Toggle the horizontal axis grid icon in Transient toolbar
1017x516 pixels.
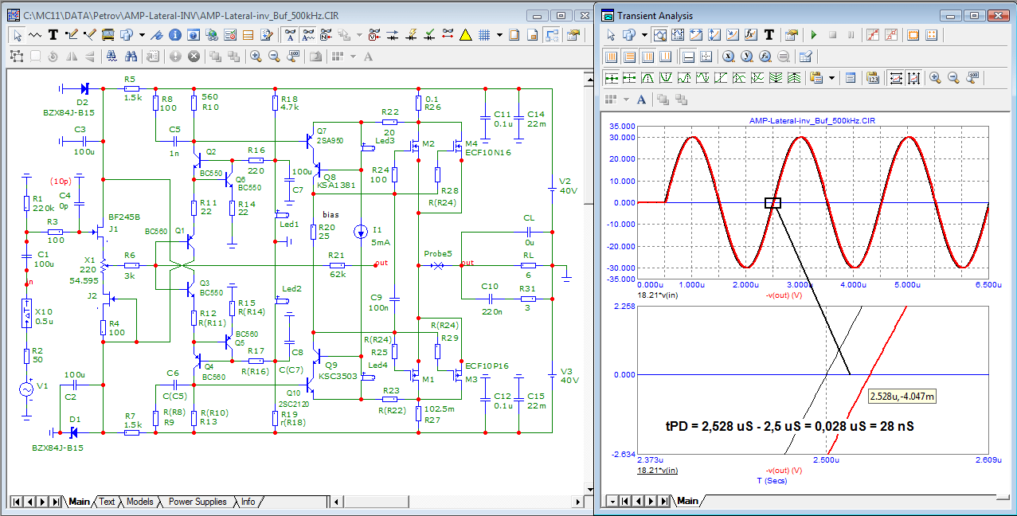[x=629, y=57]
